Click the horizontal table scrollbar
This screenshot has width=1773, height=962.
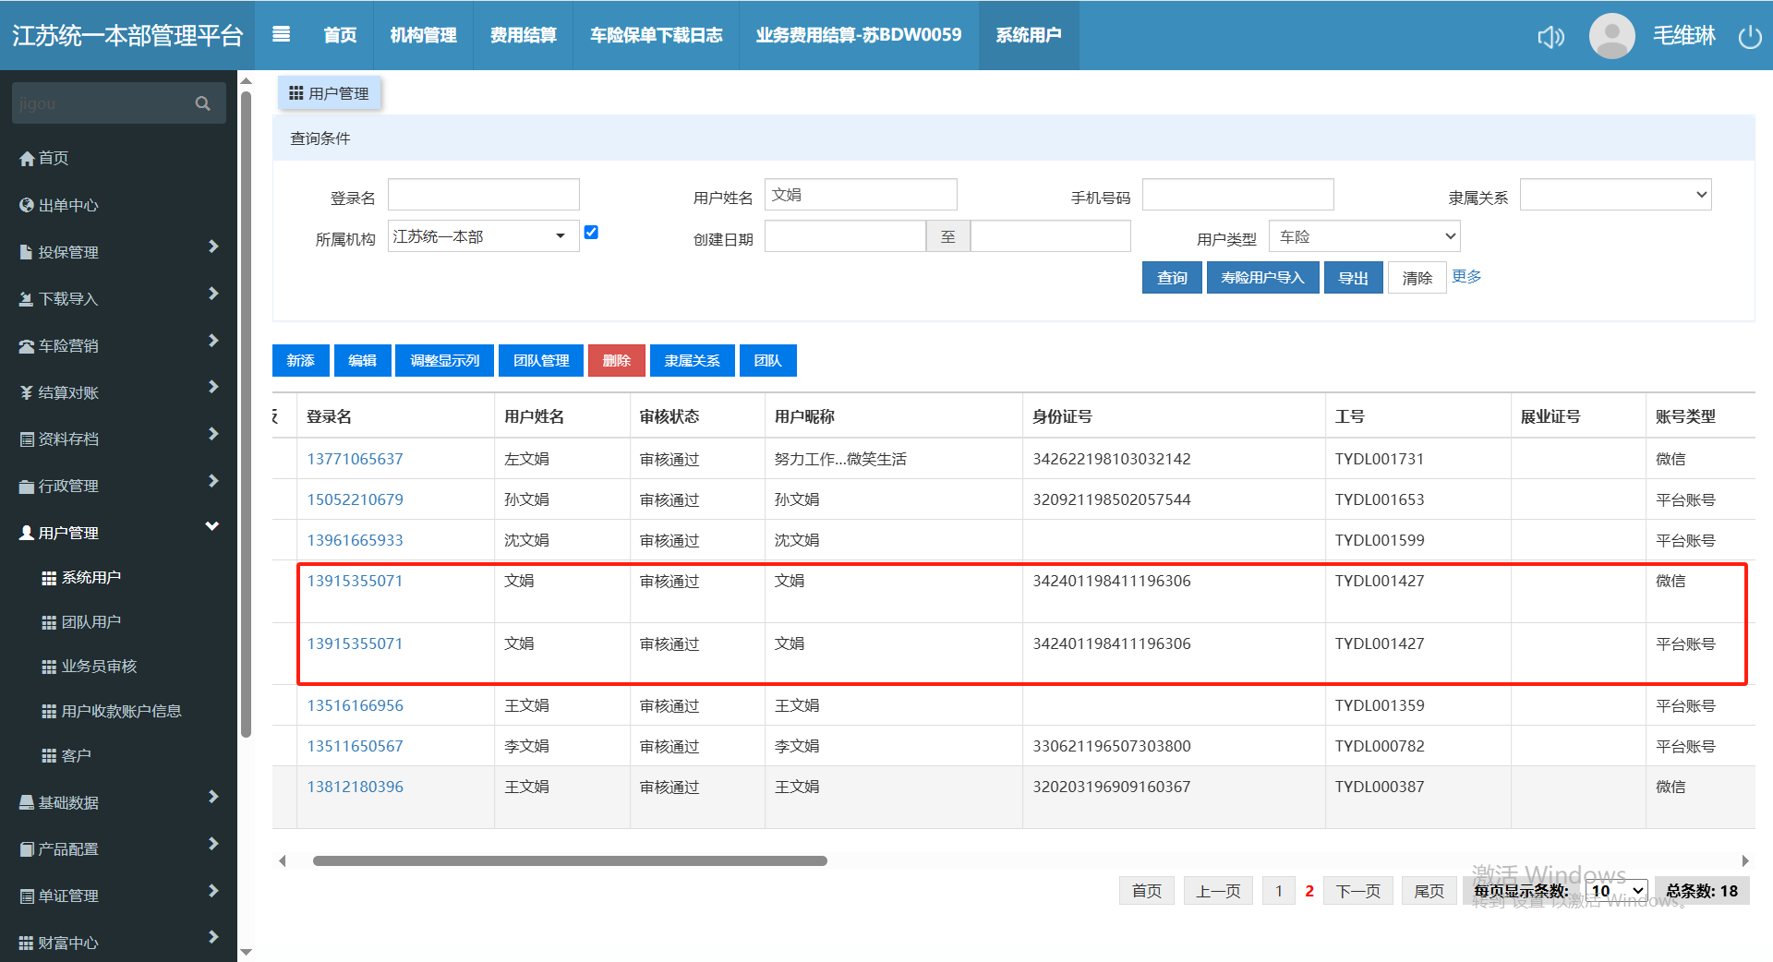click(570, 861)
